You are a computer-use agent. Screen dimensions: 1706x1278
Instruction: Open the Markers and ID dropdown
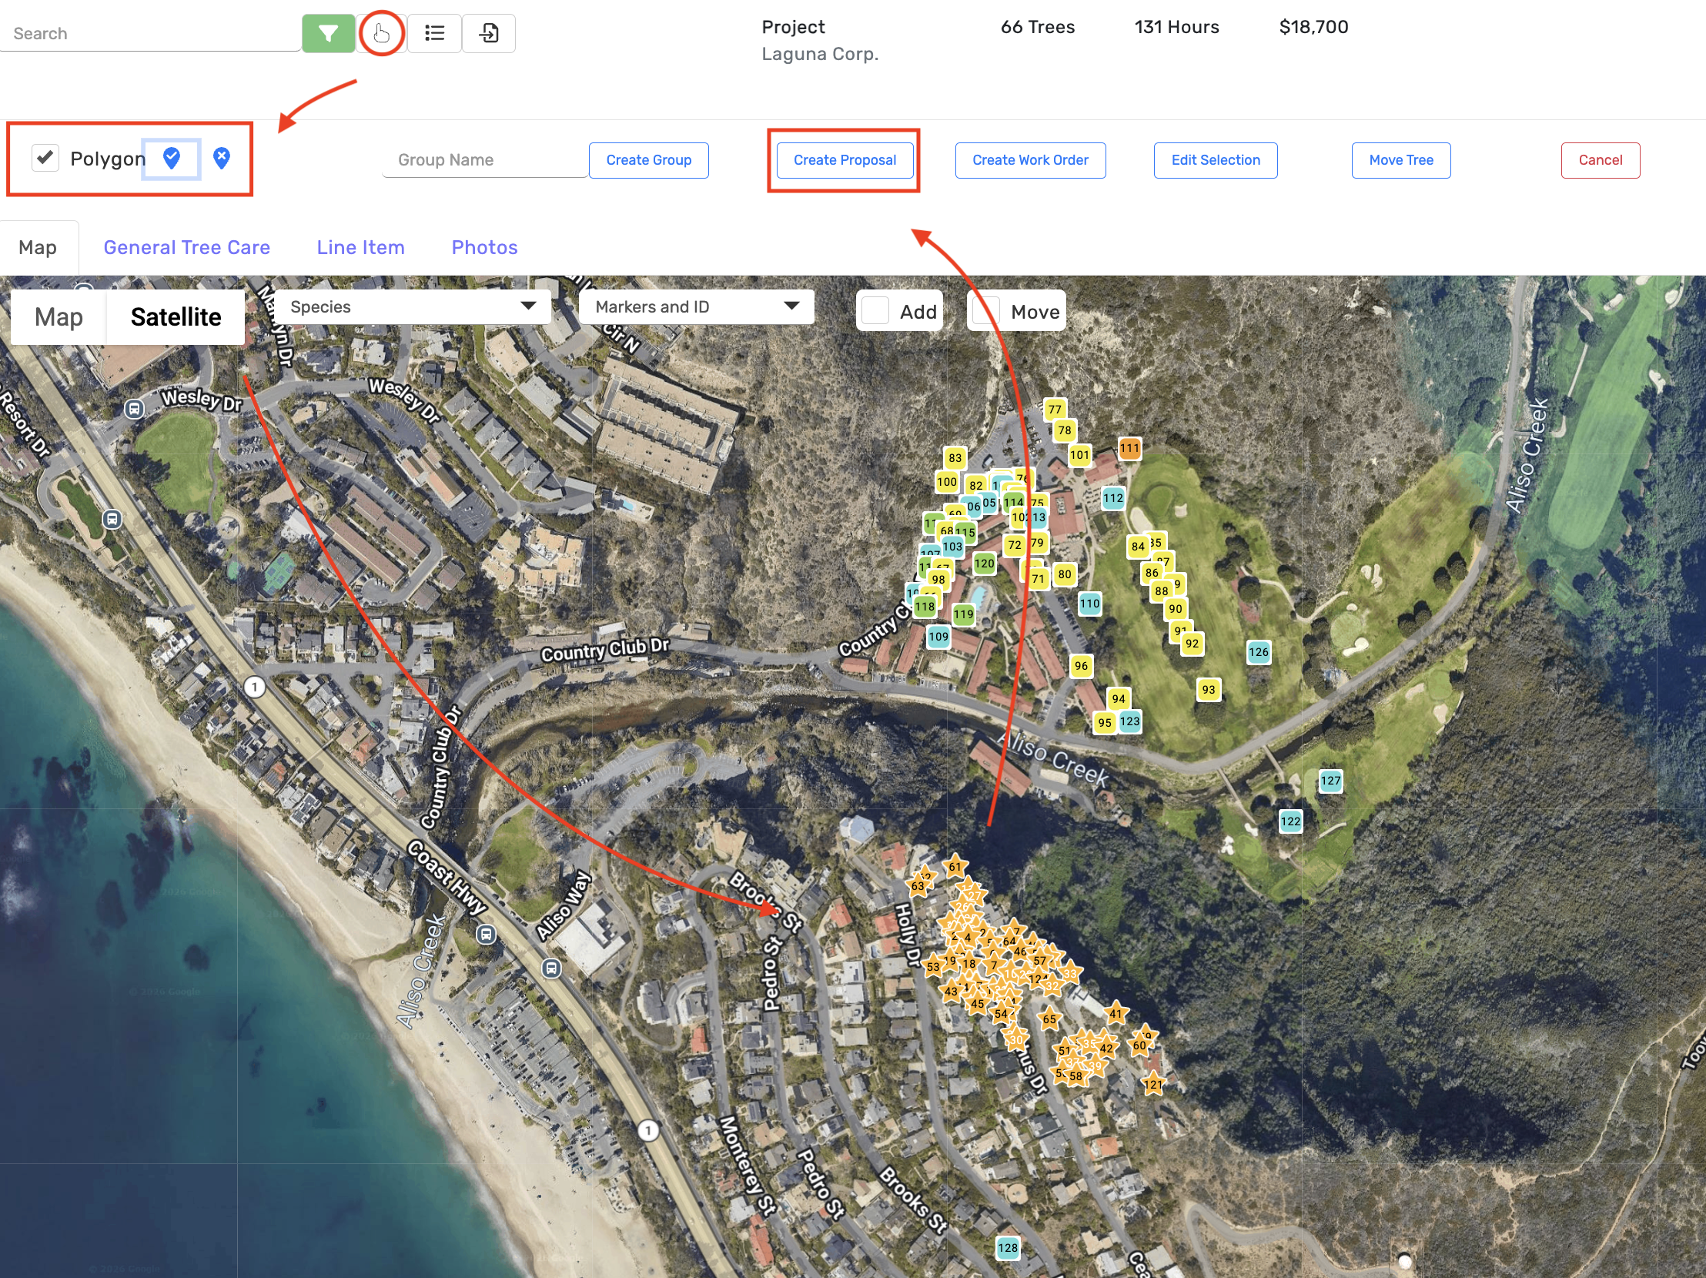(696, 307)
